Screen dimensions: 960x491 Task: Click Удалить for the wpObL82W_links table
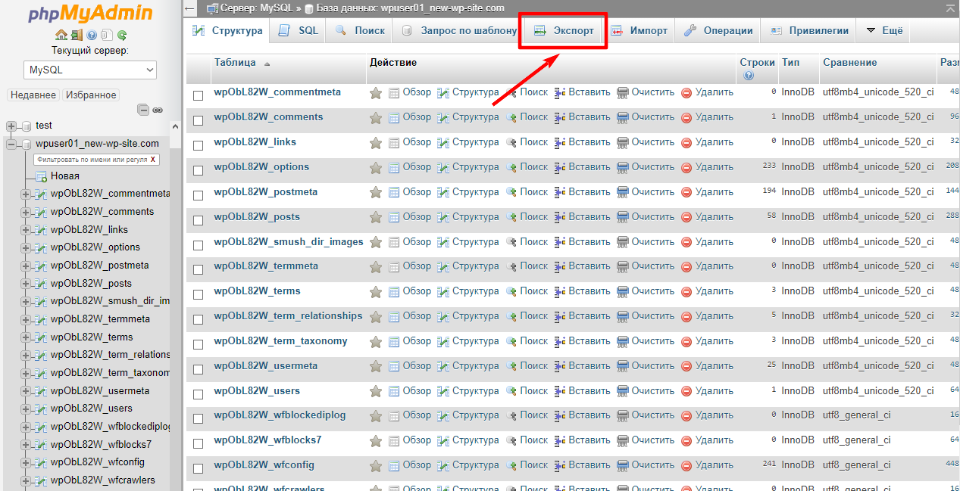click(707, 142)
